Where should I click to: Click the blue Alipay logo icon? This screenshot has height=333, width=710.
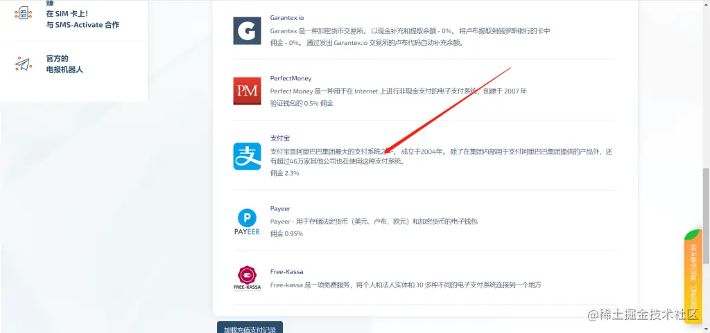pos(247,156)
